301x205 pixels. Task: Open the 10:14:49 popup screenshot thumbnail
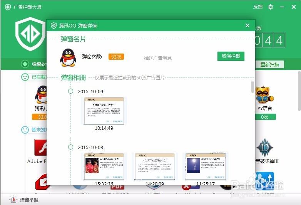point(104,111)
